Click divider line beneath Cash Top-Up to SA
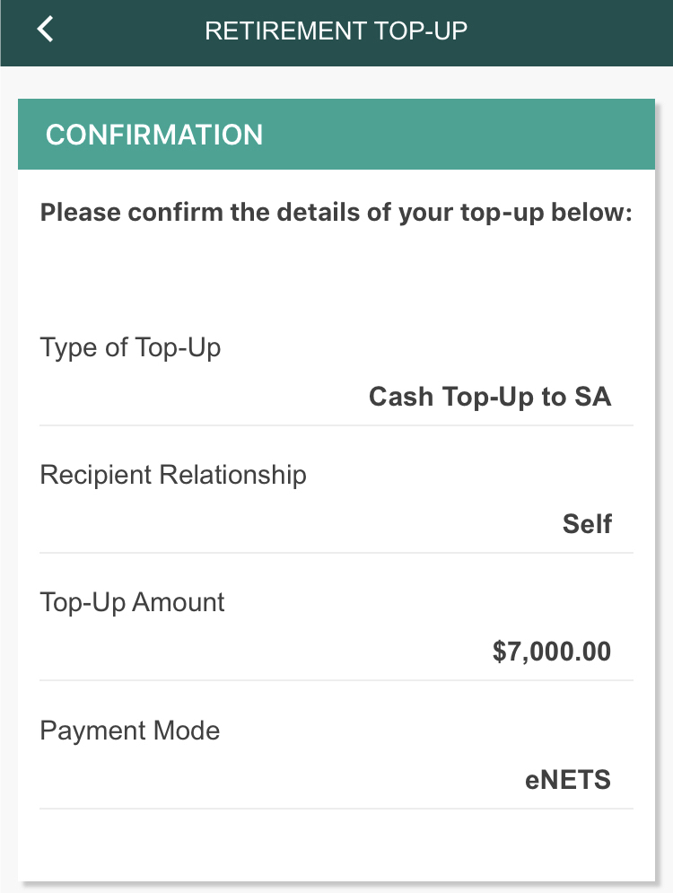This screenshot has width=673, height=893. tap(336, 425)
